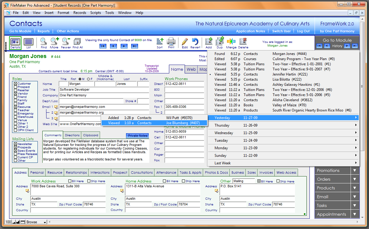Enable the Prospect role checkbox
Image resolution: width=369 pixels, height=229 pixels.
click(x=15, y=87)
